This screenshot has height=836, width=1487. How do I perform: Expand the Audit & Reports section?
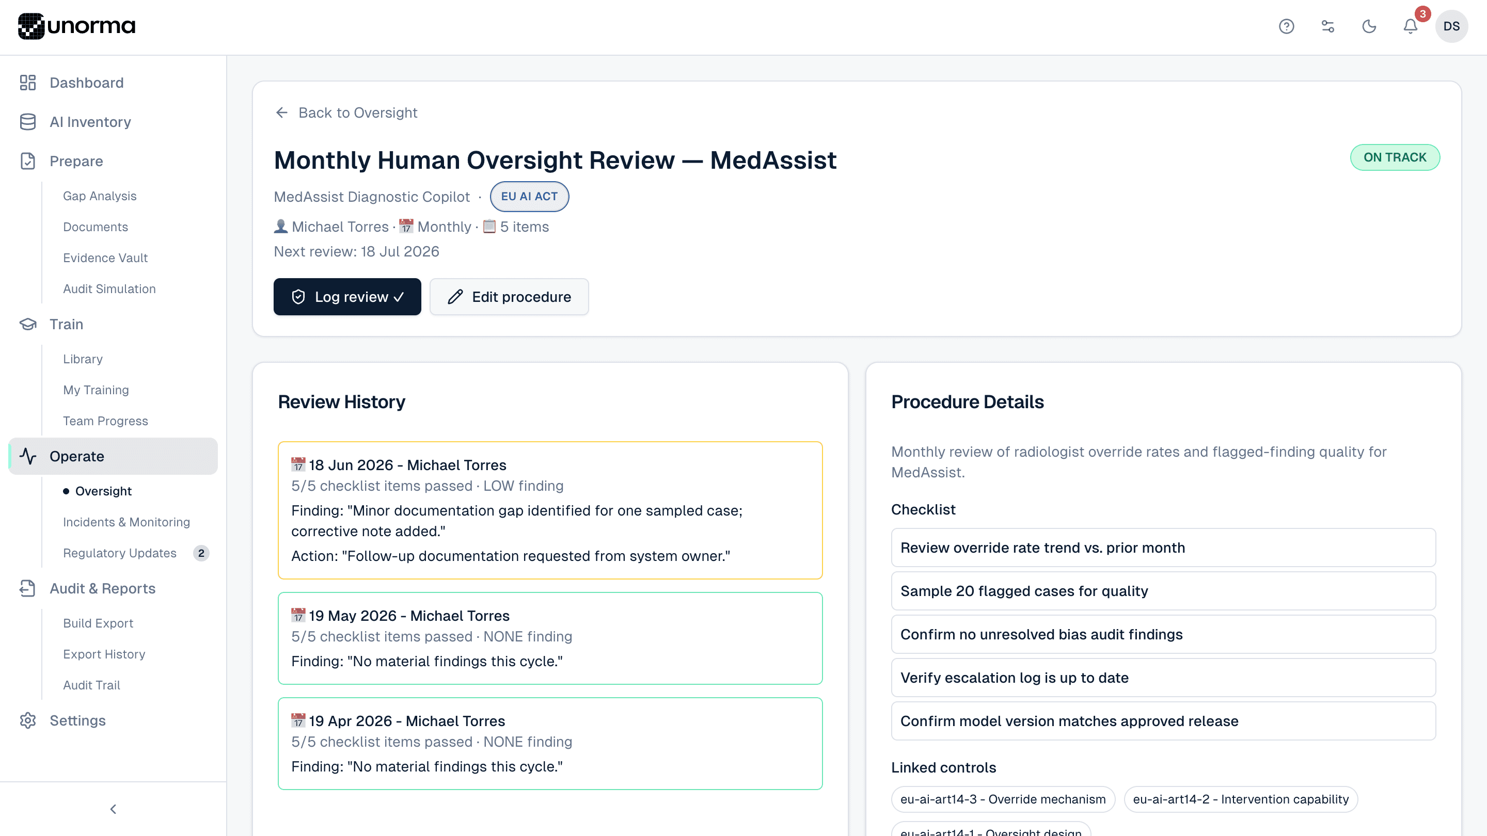point(102,588)
